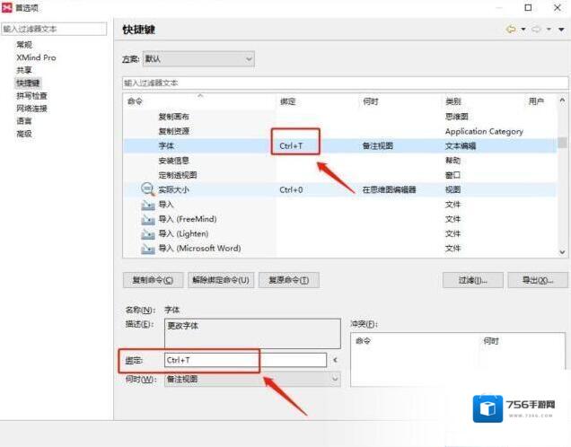This screenshot has width=571, height=447.
Task: Click the XMind app icon in title bar
Action: pos(7,7)
